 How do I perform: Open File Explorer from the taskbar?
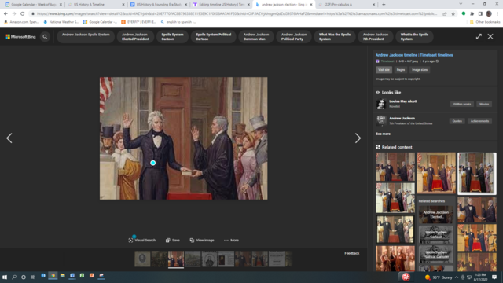pos(63,276)
